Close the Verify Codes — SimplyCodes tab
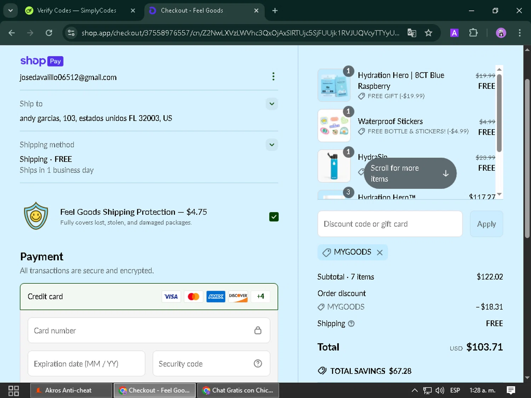 point(133,11)
